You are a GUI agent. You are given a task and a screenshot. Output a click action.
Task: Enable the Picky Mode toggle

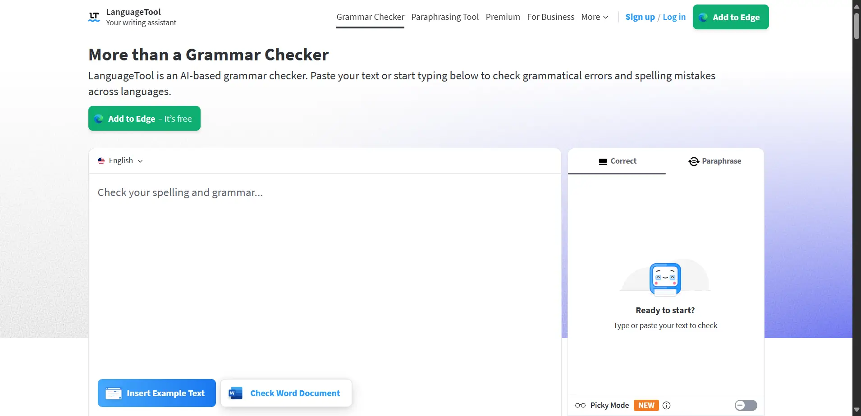pos(746,405)
